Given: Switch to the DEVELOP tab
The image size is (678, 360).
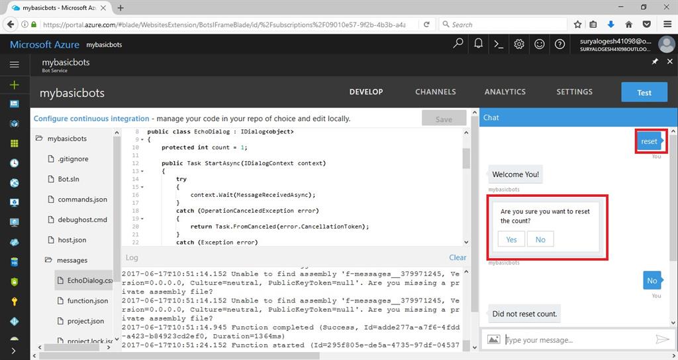Looking at the screenshot, I should pos(366,92).
